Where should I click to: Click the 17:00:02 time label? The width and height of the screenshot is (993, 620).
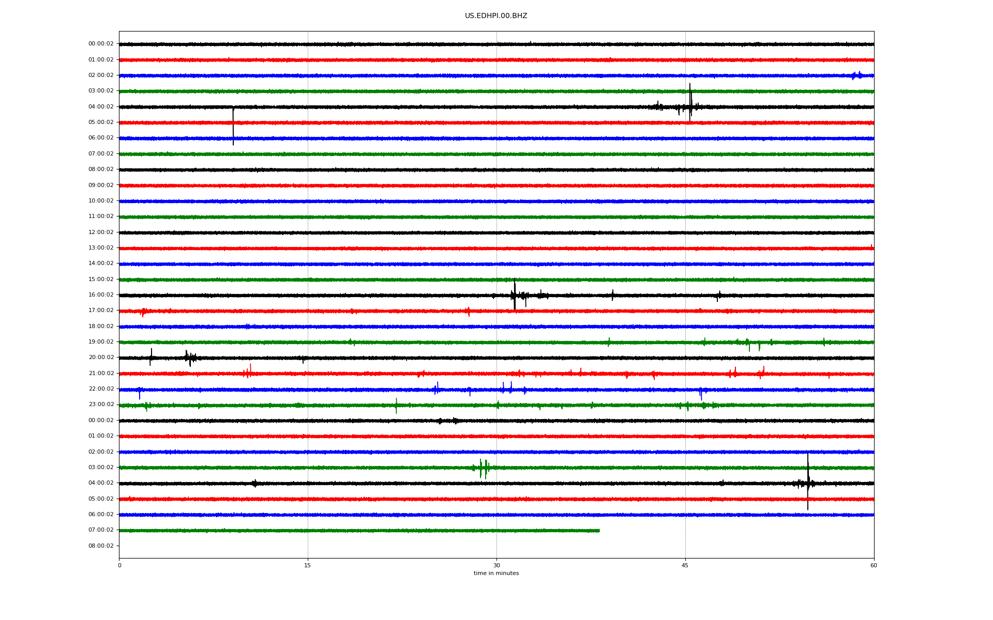click(101, 311)
